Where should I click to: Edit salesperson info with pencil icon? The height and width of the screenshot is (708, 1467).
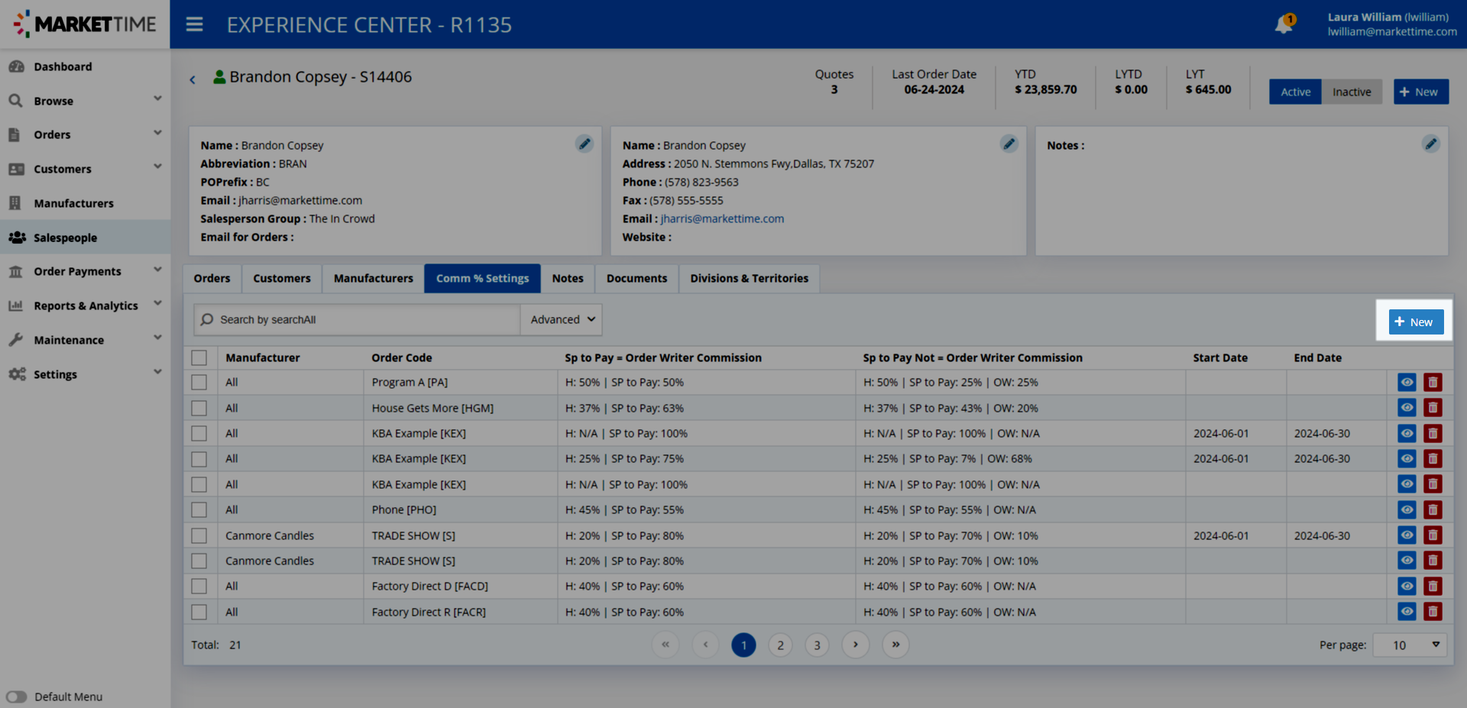(x=585, y=144)
